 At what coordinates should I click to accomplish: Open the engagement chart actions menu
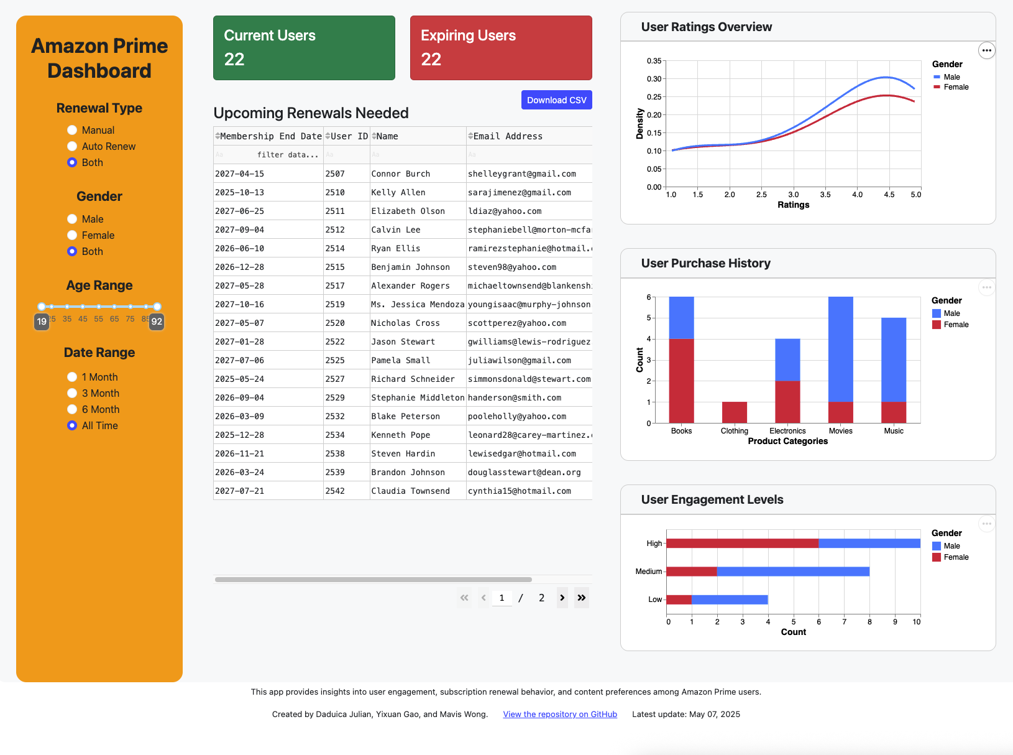986,524
